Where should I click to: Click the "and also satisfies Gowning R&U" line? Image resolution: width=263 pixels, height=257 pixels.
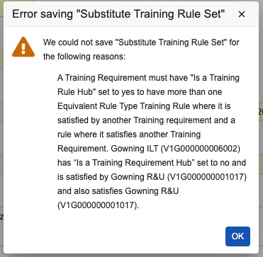click(118, 191)
